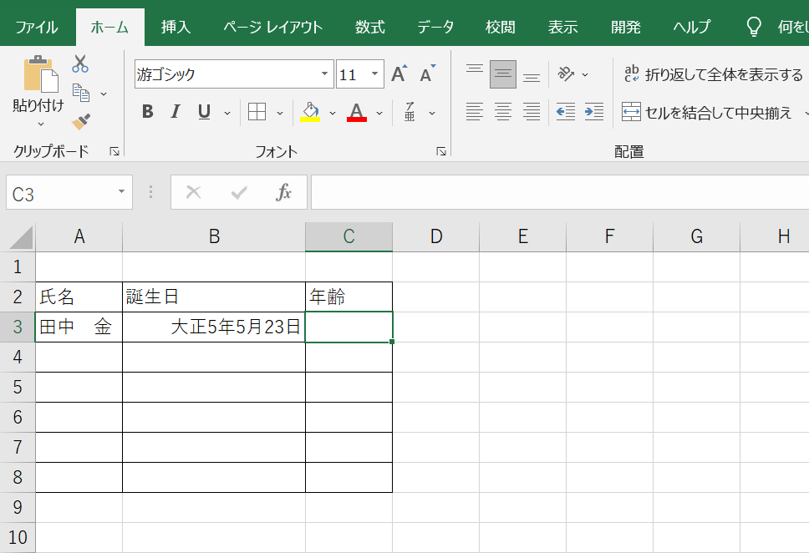
Task: Click into the formula bar input
Action: pyautogui.click(x=560, y=192)
